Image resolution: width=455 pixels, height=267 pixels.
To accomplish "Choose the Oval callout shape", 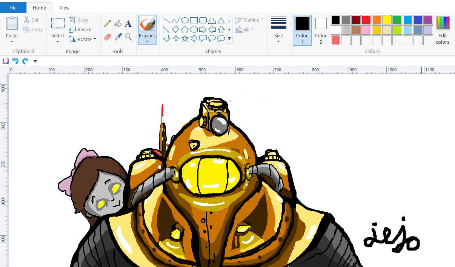I will point(212,38).
